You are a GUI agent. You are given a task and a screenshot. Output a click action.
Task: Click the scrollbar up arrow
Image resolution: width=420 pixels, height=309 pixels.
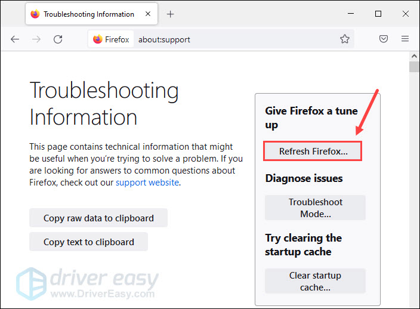(414, 55)
